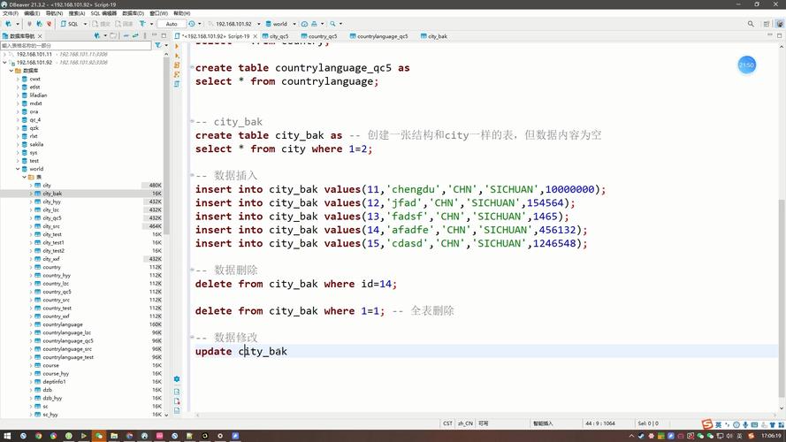Click the disconnect icon in main toolbar
Screen dimensions: 786x442
click(x=49, y=24)
